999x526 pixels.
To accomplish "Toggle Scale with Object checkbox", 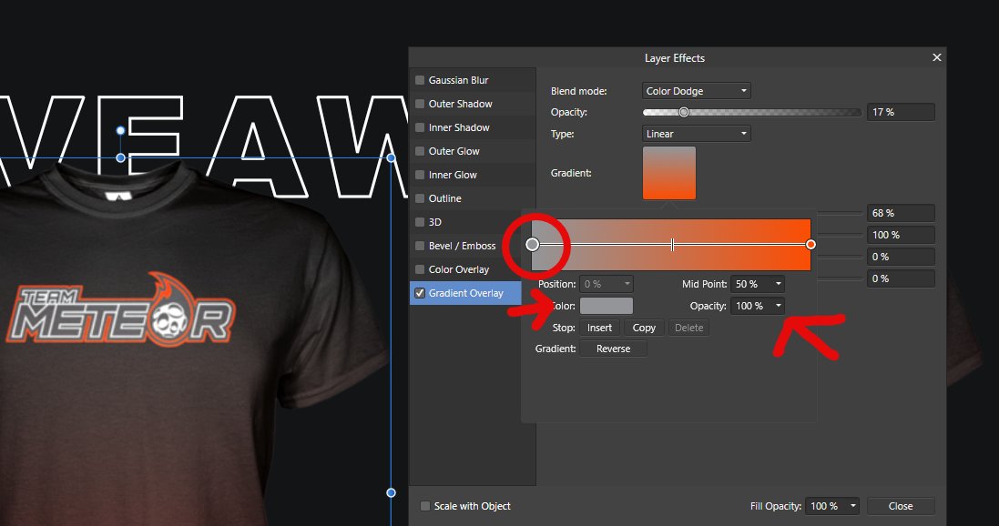I will (x=425, y=506).
